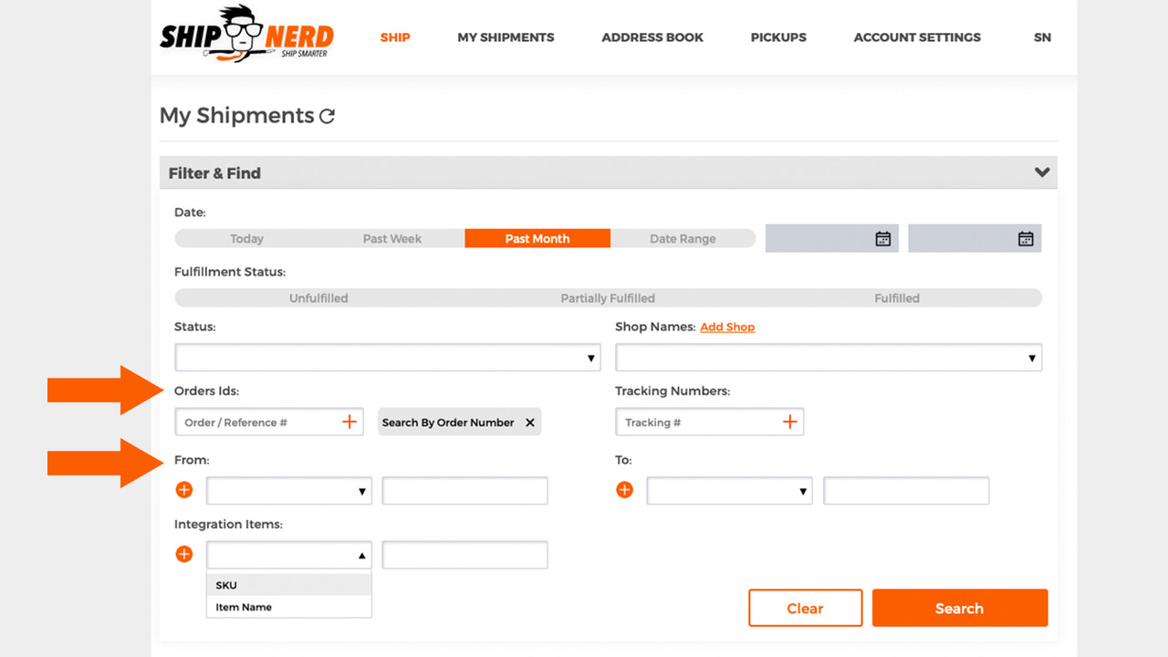The width and height of the screenshot is (1168, 657).
Task: Remove the Search By Order Number chip
Action: 529,422
